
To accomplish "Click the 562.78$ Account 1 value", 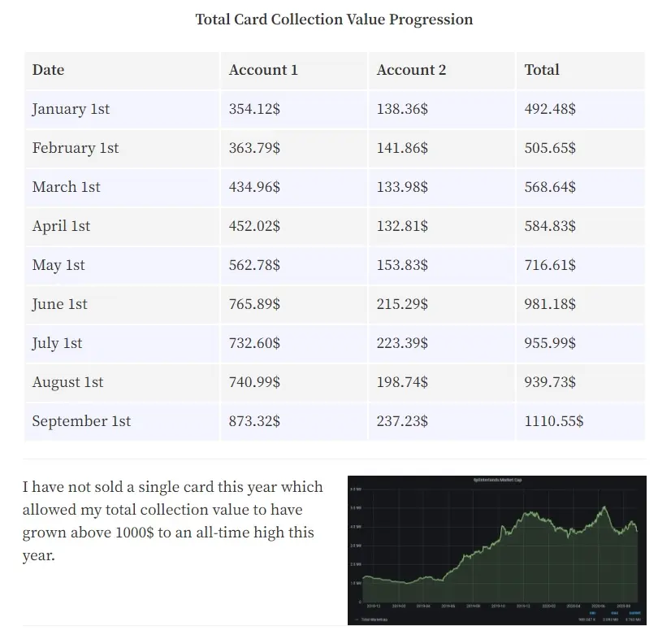I will pos(254,265).
